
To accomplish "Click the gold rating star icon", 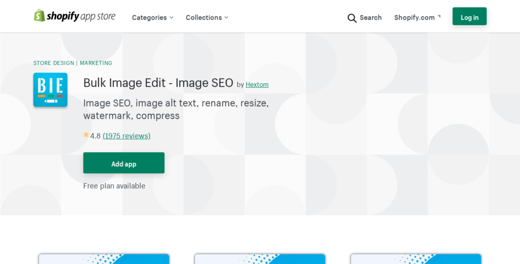I will pyautogui.click(x=86, y=135).
